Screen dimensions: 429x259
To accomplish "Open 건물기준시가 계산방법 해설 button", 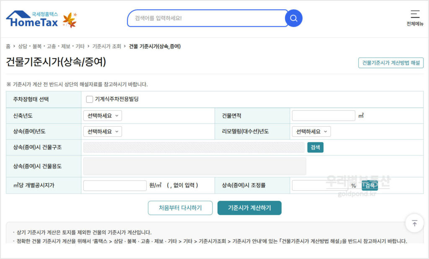I will pos(391,63).
